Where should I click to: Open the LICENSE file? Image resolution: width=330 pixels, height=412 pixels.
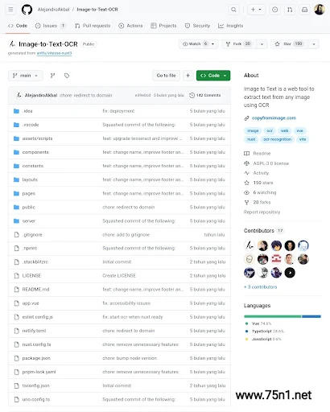31,276
